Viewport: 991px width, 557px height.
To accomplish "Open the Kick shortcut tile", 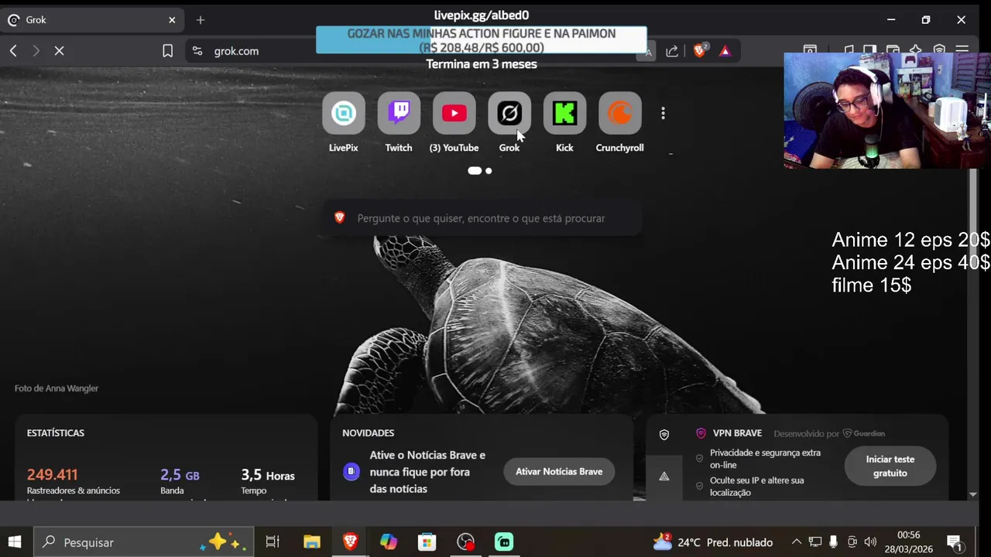I will pyautogui.click(x=564, y=114).
